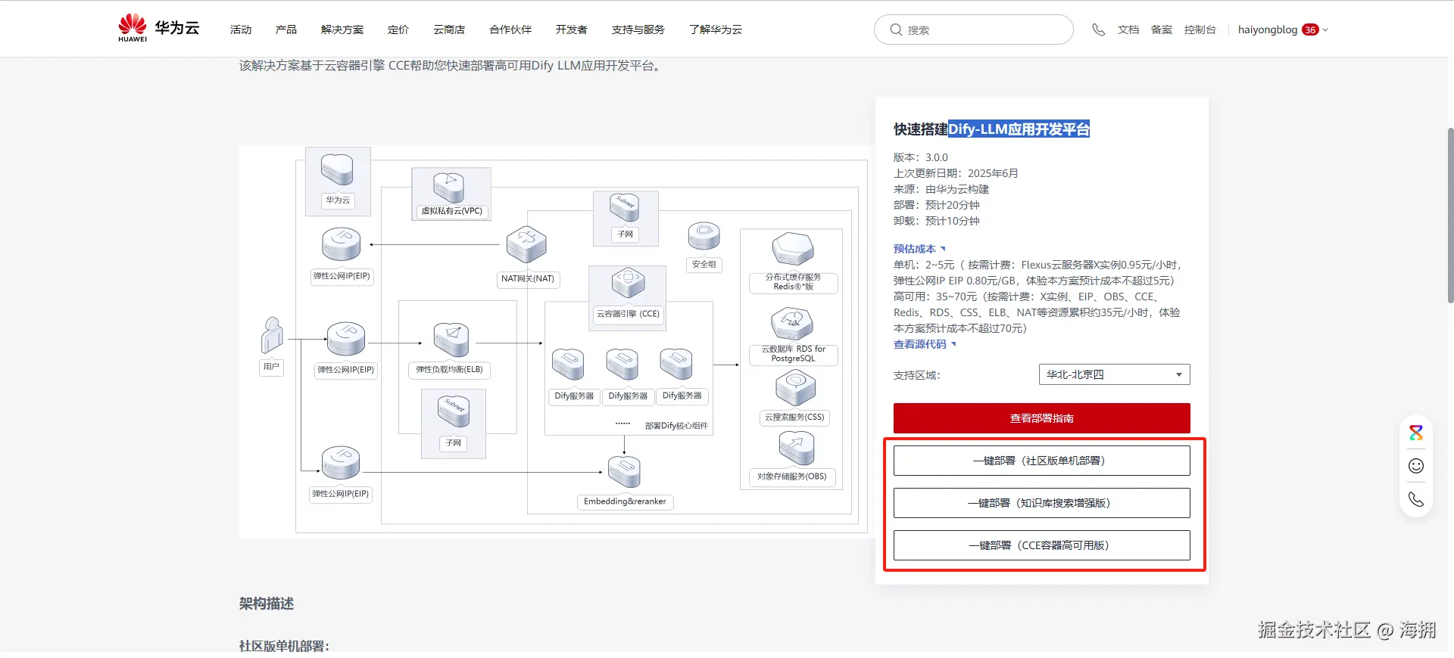Screen dimensions: 1454x658
Task: Open the 支持与服务 menu
Action: pos(638,29)
